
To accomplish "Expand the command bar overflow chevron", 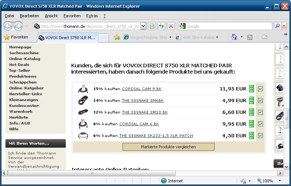I will (x=286, y=34).
